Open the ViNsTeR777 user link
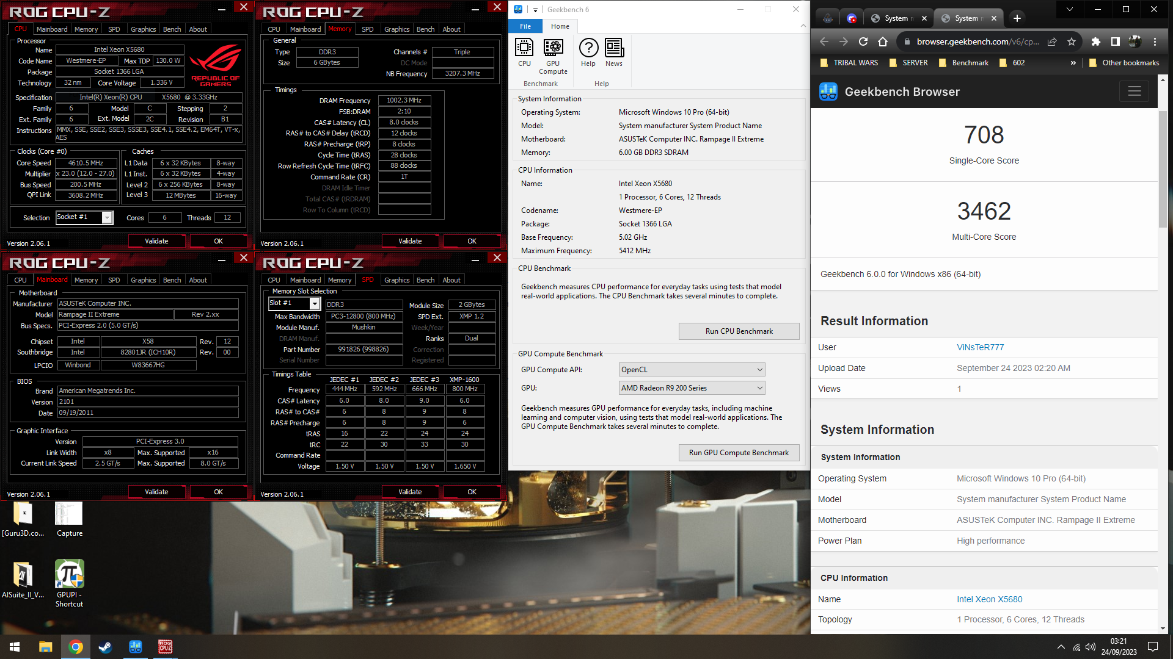The width and height of the screenshot is (1173, 659). [x=980, y=347]
